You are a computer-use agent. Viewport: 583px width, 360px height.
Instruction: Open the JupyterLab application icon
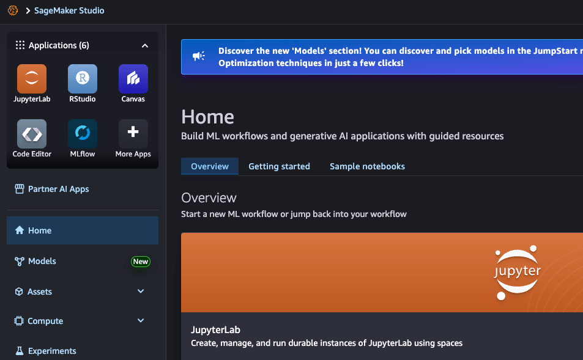[x=32, y=79]
